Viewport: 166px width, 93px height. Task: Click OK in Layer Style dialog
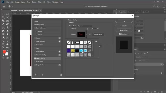(124, 21)
